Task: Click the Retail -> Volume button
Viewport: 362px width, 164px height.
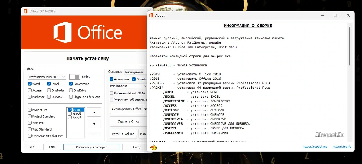Action: coord(123,134)
